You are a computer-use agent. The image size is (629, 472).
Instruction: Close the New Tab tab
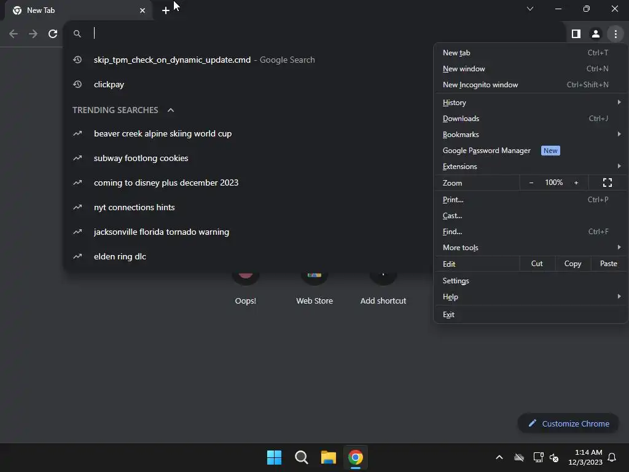[143, 10]
